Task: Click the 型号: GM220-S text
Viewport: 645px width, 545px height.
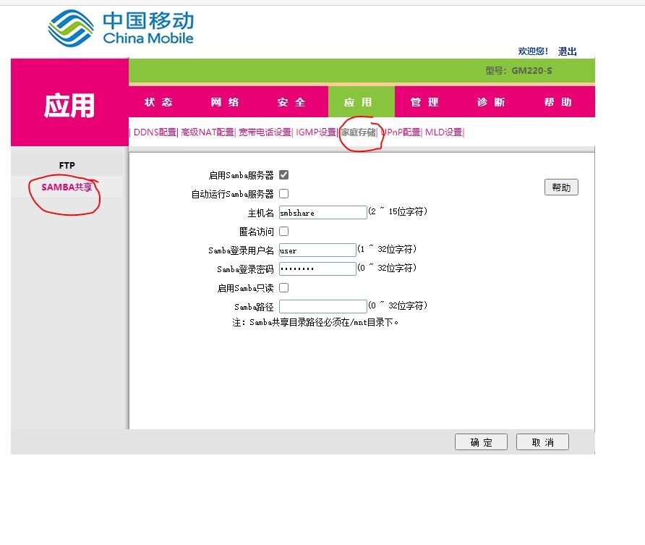Action: 518,71
